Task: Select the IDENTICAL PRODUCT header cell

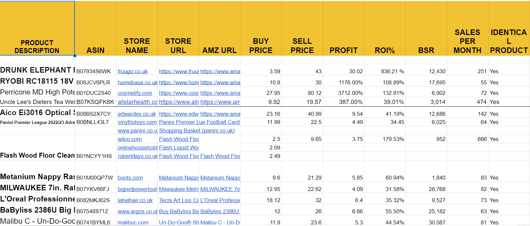Action: point(509,28)
